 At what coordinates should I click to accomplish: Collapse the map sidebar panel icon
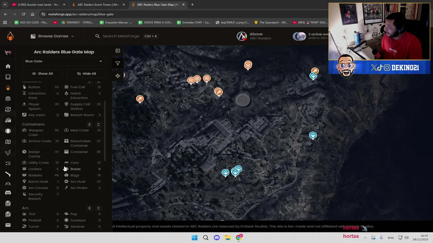[118, 51]
